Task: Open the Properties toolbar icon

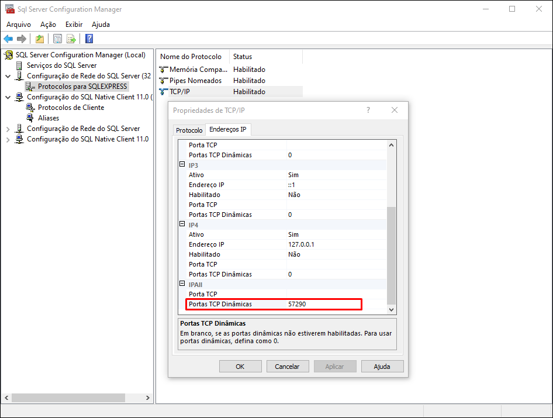Action: point(57,39)
